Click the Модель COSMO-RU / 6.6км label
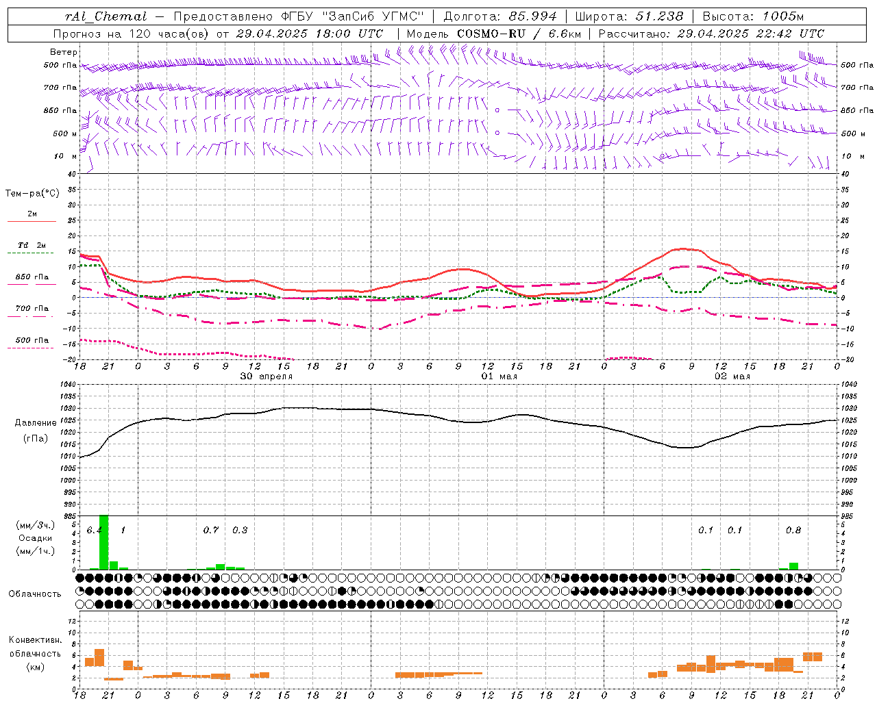The image size is (877, 701). 493,34
